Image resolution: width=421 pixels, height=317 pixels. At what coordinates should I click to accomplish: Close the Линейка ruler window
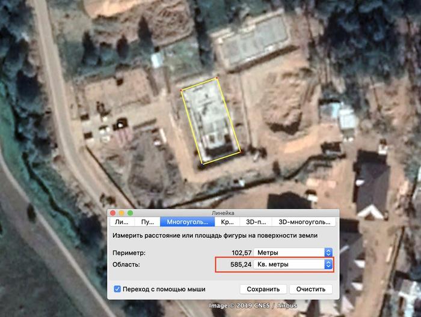click(x=112, y=213)
